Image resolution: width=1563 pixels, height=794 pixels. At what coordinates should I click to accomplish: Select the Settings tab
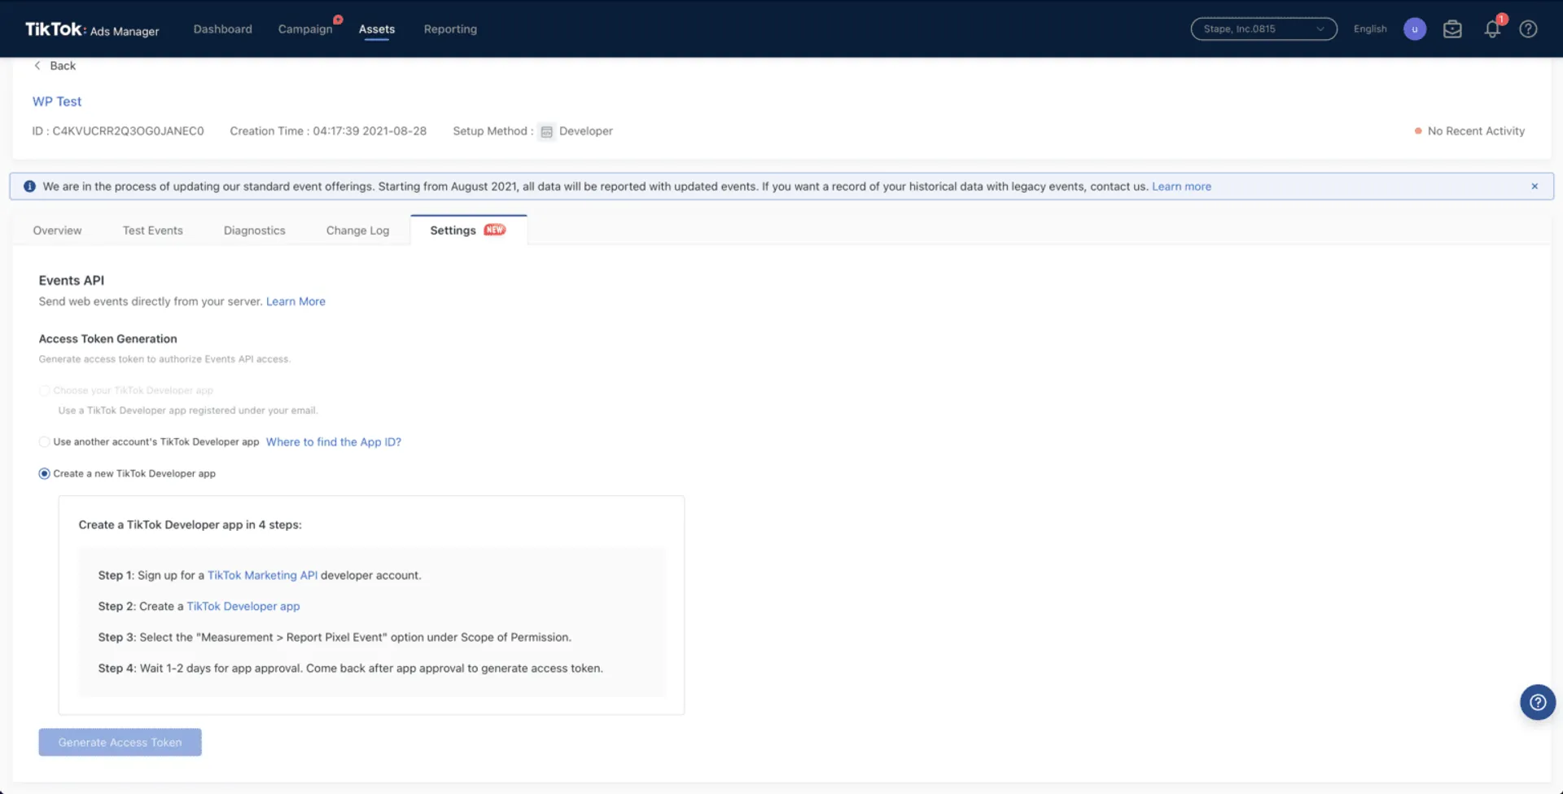coord(468,230)
